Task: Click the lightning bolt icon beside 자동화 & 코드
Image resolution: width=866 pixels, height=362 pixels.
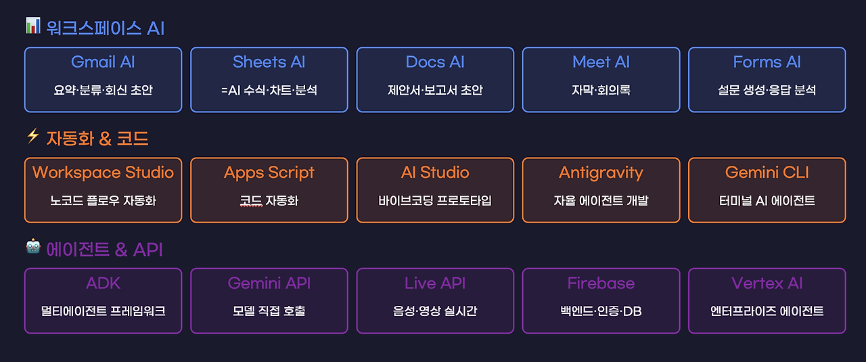Action: click(x=32, y=137)
